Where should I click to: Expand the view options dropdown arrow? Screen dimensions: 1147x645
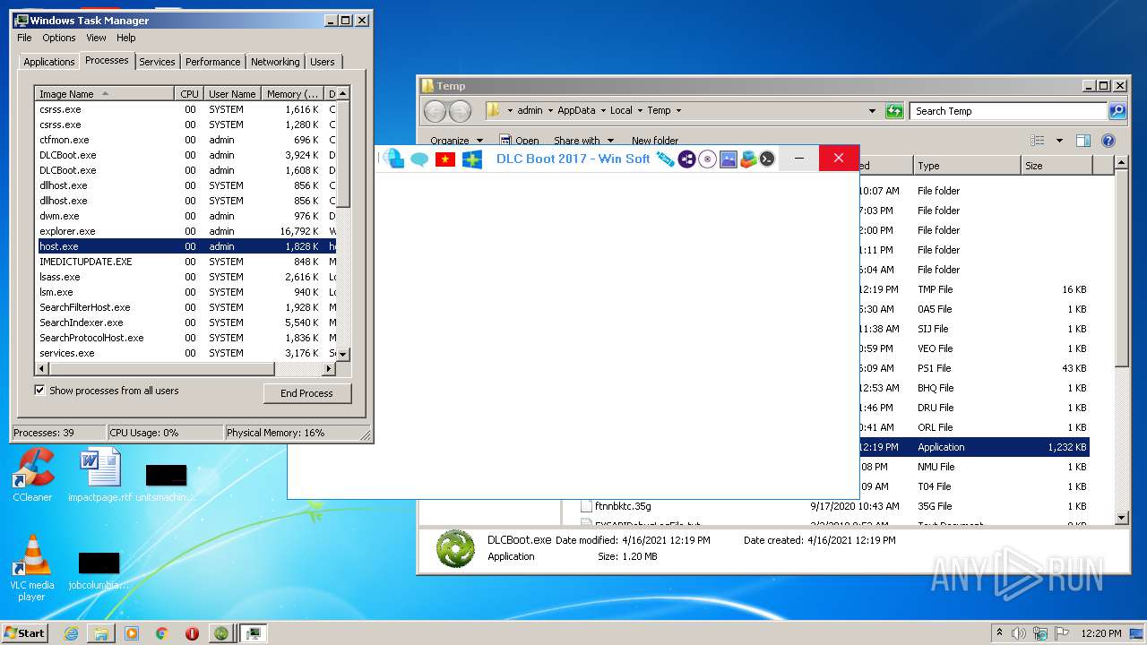pyautogui.click(x=1059, y=141)
